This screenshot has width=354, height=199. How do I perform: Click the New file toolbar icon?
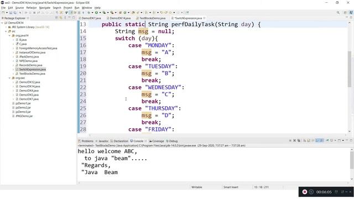[x=3, y=13]
